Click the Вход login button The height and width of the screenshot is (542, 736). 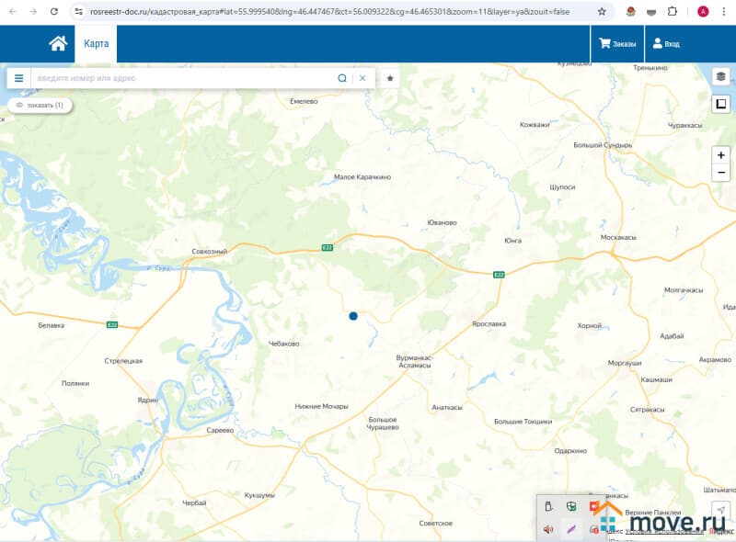pyautogui.click(x=665, y=43)
